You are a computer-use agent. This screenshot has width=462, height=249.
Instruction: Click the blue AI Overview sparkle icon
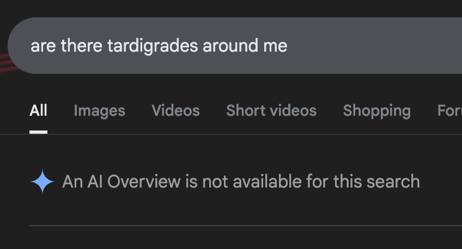tap(42, 182)
